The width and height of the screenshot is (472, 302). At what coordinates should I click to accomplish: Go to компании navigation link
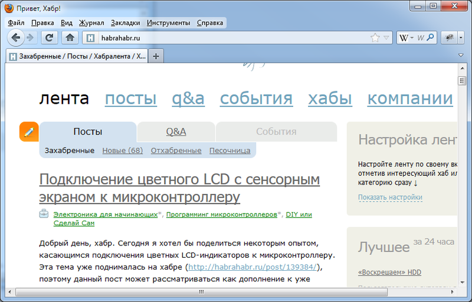coord(410,98)
